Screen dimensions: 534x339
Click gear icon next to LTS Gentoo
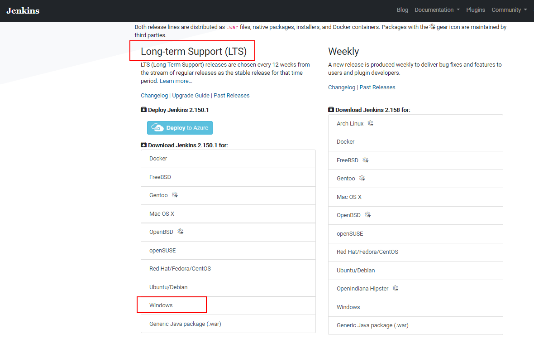(x=175, y=195)
